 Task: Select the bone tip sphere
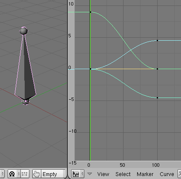coord(24,31)
